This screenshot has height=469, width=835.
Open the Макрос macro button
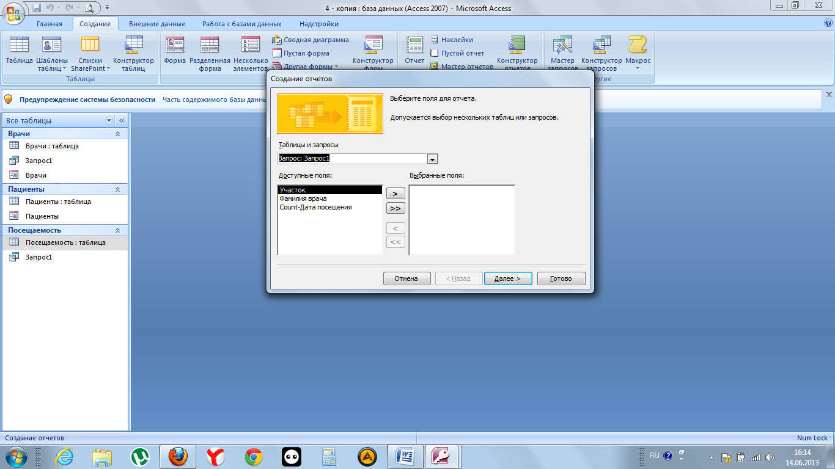pyautogui.click(x=638, y=53)
